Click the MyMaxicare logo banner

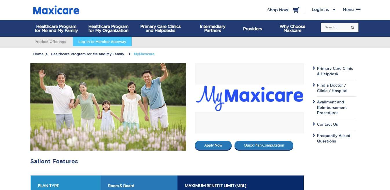click(x=249, y=98)
